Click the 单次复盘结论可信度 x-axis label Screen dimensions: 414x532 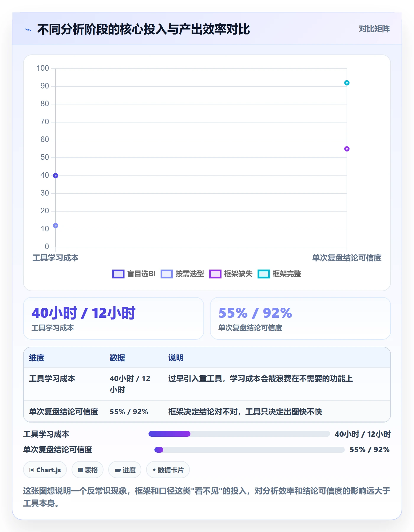(347, 258)
